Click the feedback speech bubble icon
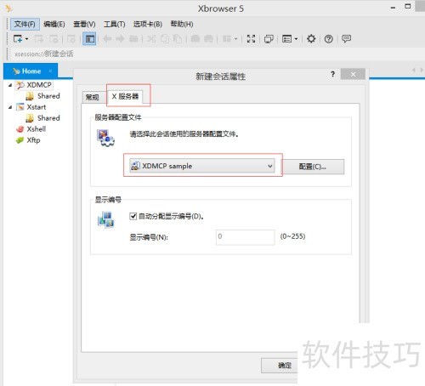This screenshot has width=425, height=386. point(346,38)
